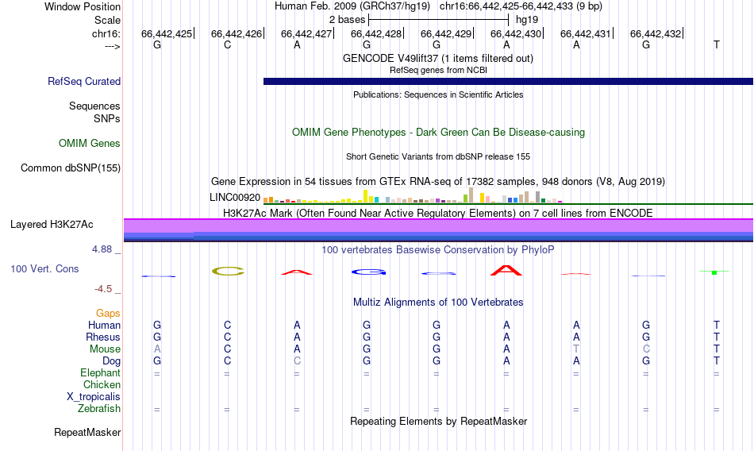Image resolution: width=754 pixels, height=451 pixels.
Task: Click 'Short Genetic Variants from dbSNP release 155' title
Action: click(438, 157)
